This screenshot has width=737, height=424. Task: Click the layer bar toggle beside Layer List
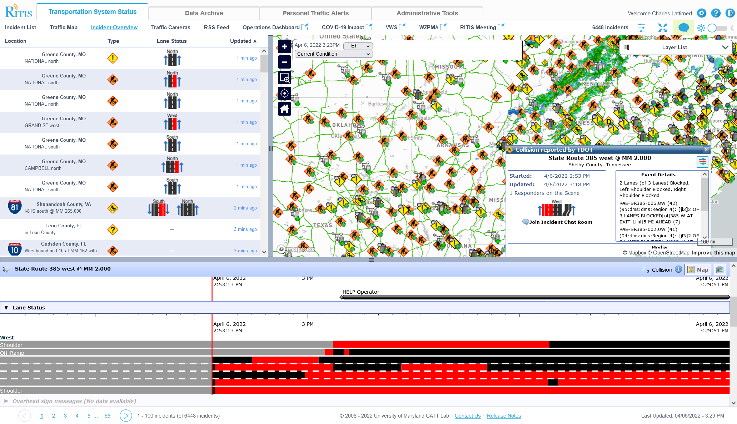coord(628,47)
